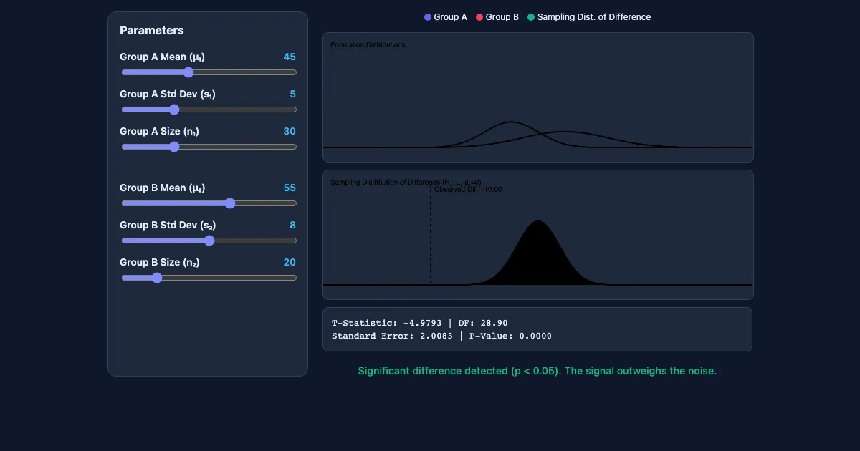
Task: Click the green 'Significant difference detected' message
Action: click(x=537, y=371)
